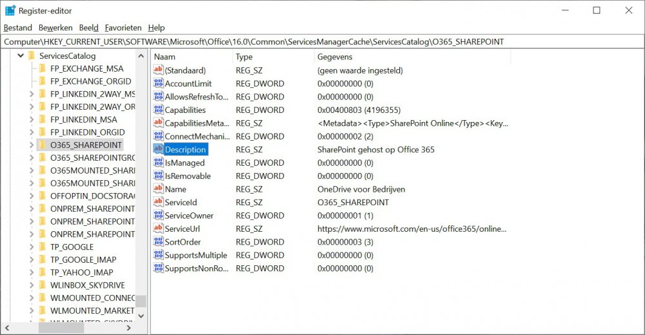Select the TP_YAHOO_IMAP key in tree

83,272
